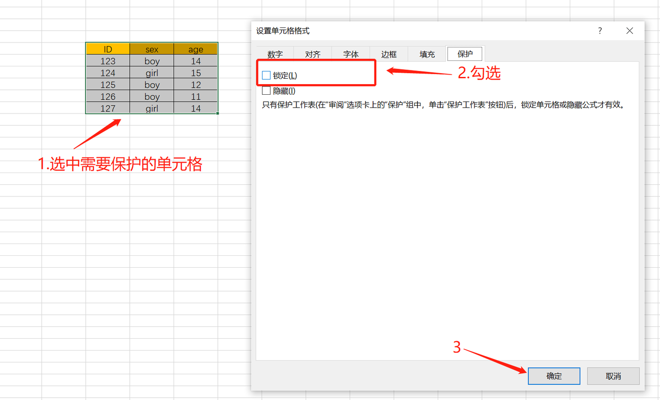
Task: Confirm with the 确定 button
Action: tap(554, 376)
